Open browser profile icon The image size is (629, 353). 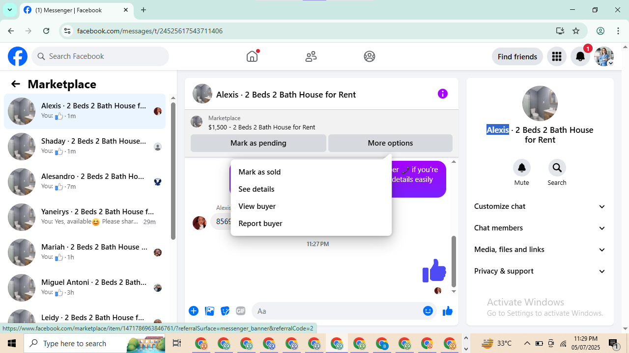coord(600,31)
